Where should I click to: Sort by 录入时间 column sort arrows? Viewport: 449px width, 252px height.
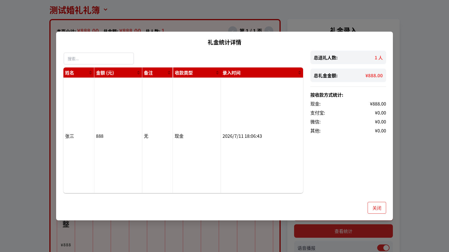(x=299, y=73)
